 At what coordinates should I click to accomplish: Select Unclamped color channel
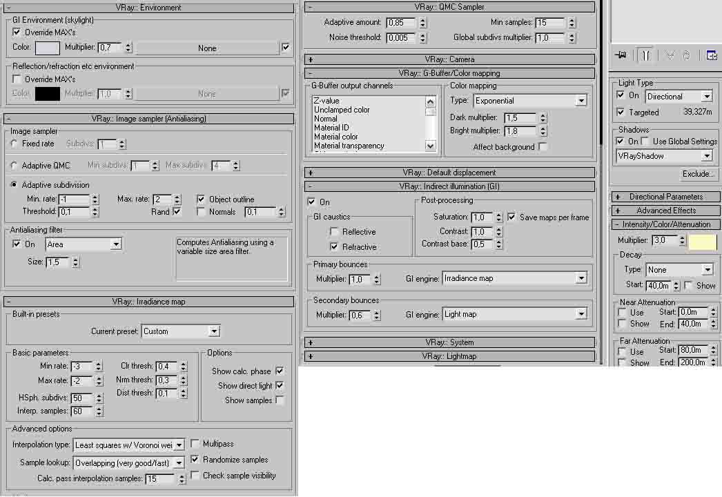pyautogui.click(x=342, y=110)
